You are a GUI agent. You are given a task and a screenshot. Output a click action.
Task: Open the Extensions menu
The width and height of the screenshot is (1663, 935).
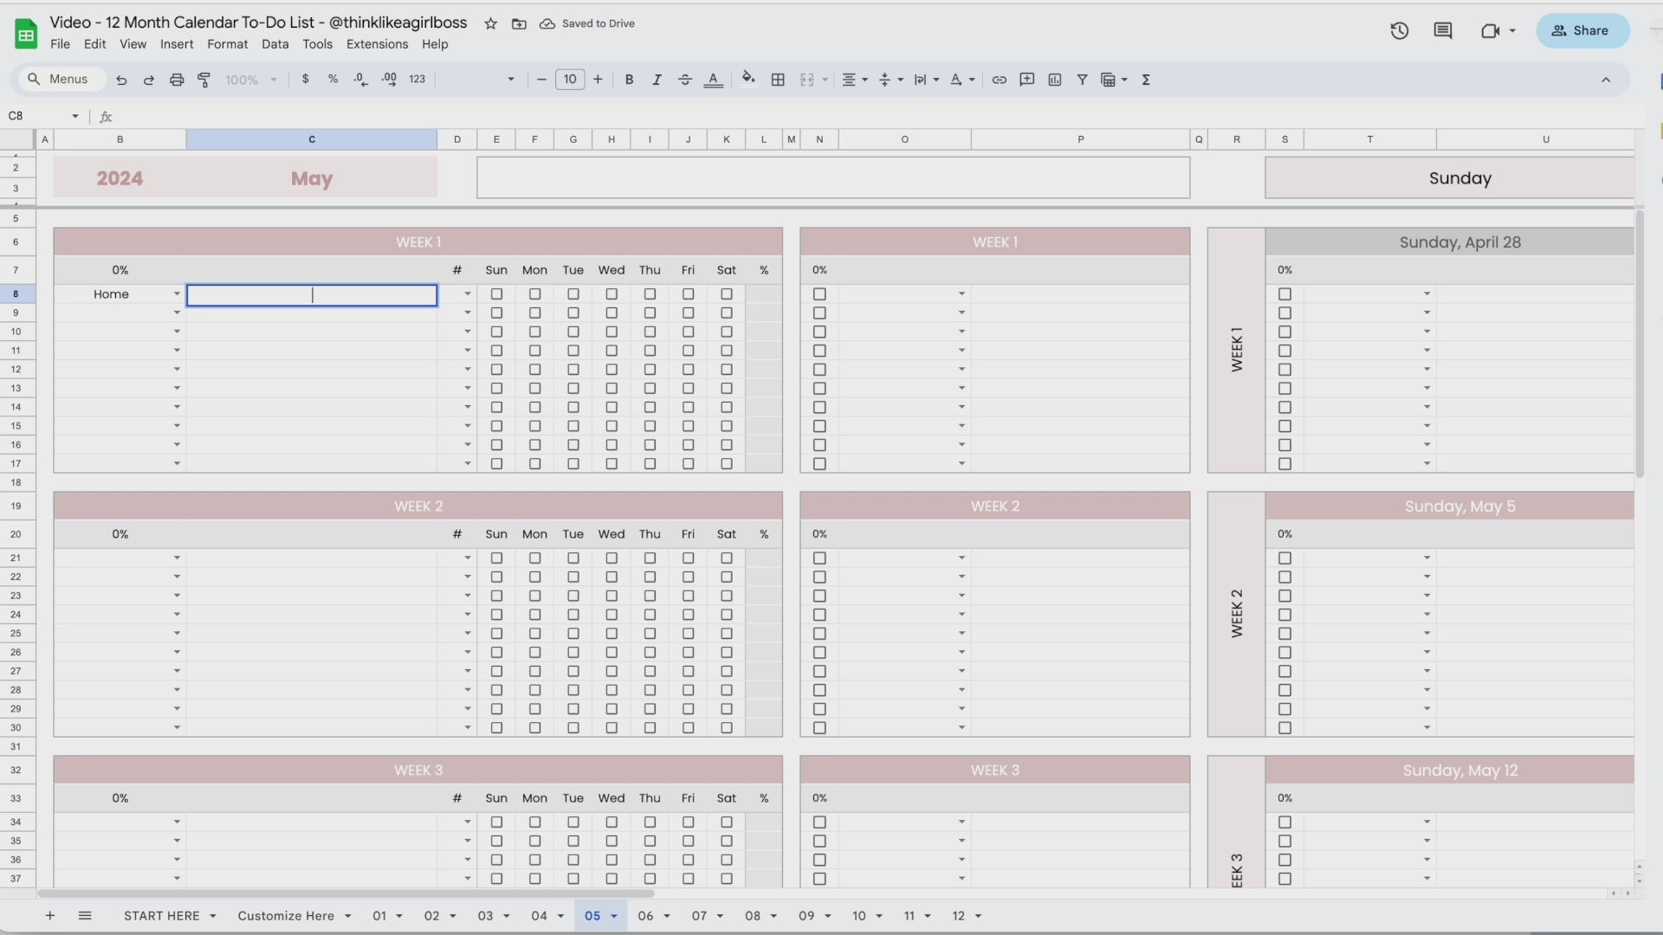click(x=377, y=44)
